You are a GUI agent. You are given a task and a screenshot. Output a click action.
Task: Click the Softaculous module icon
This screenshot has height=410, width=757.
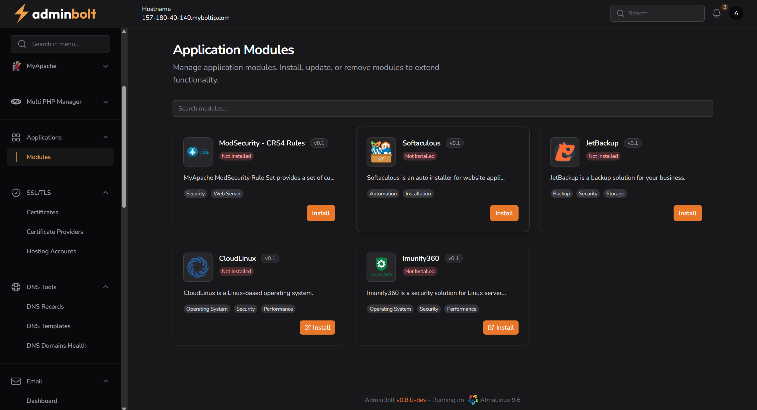(x=381, y=152)
